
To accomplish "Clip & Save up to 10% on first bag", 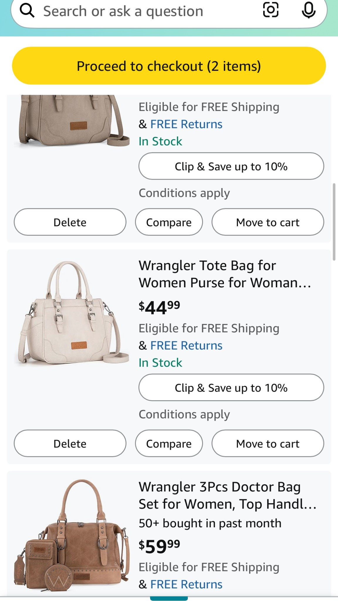I will [231, 166].
